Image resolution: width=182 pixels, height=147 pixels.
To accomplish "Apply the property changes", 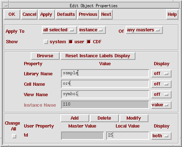I will coord(47,14).
